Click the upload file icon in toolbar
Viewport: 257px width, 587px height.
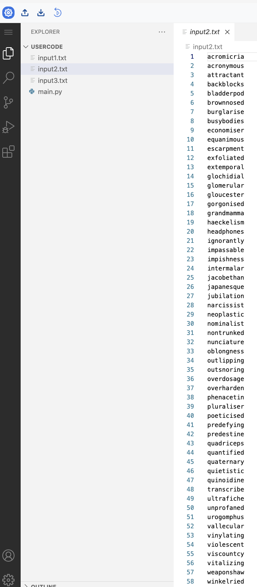24,12
